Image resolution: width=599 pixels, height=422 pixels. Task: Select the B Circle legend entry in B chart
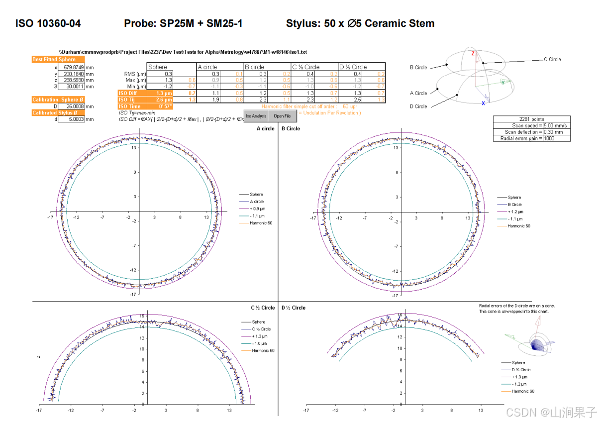click(x=510, y=205)
